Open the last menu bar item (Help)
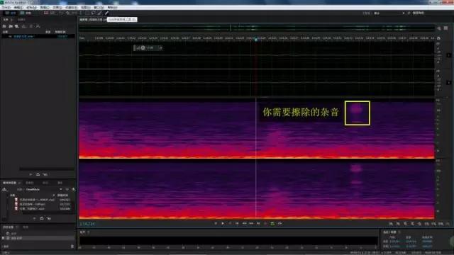 (x=112, y=8)
